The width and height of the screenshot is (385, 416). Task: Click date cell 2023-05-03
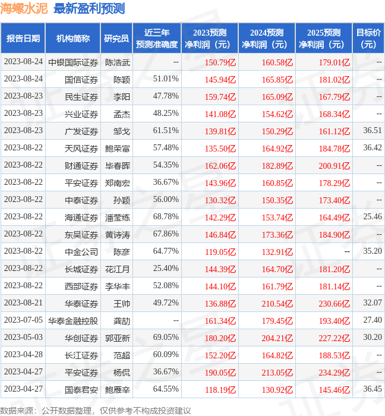tap(23, 338)
